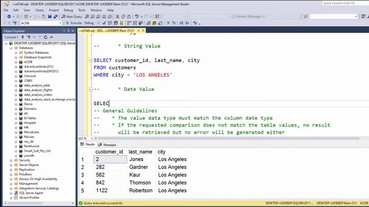The height and width of the screenshot is (207, 369).
Task: Expand the System Databases folder
Action: coord(16,52)
